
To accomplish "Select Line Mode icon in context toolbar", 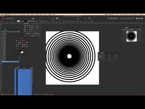I will click(x=49, y=21).
